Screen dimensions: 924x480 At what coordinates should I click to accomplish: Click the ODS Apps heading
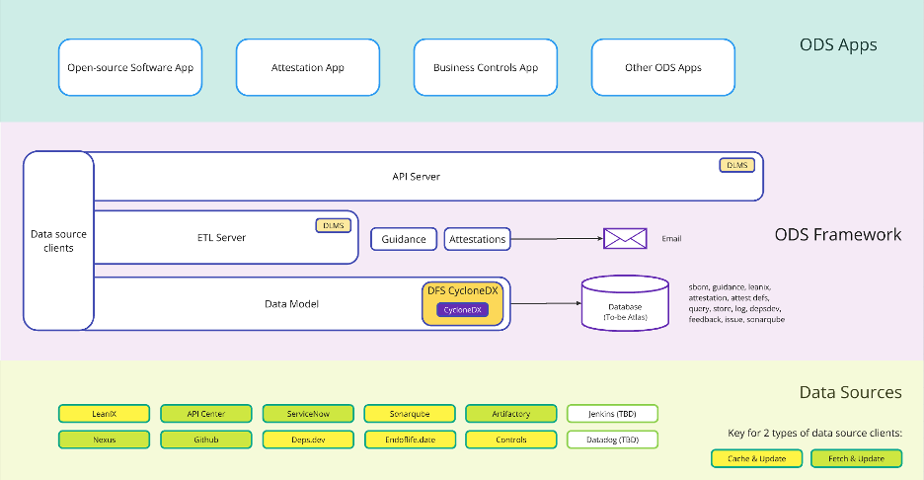(838, 44)
